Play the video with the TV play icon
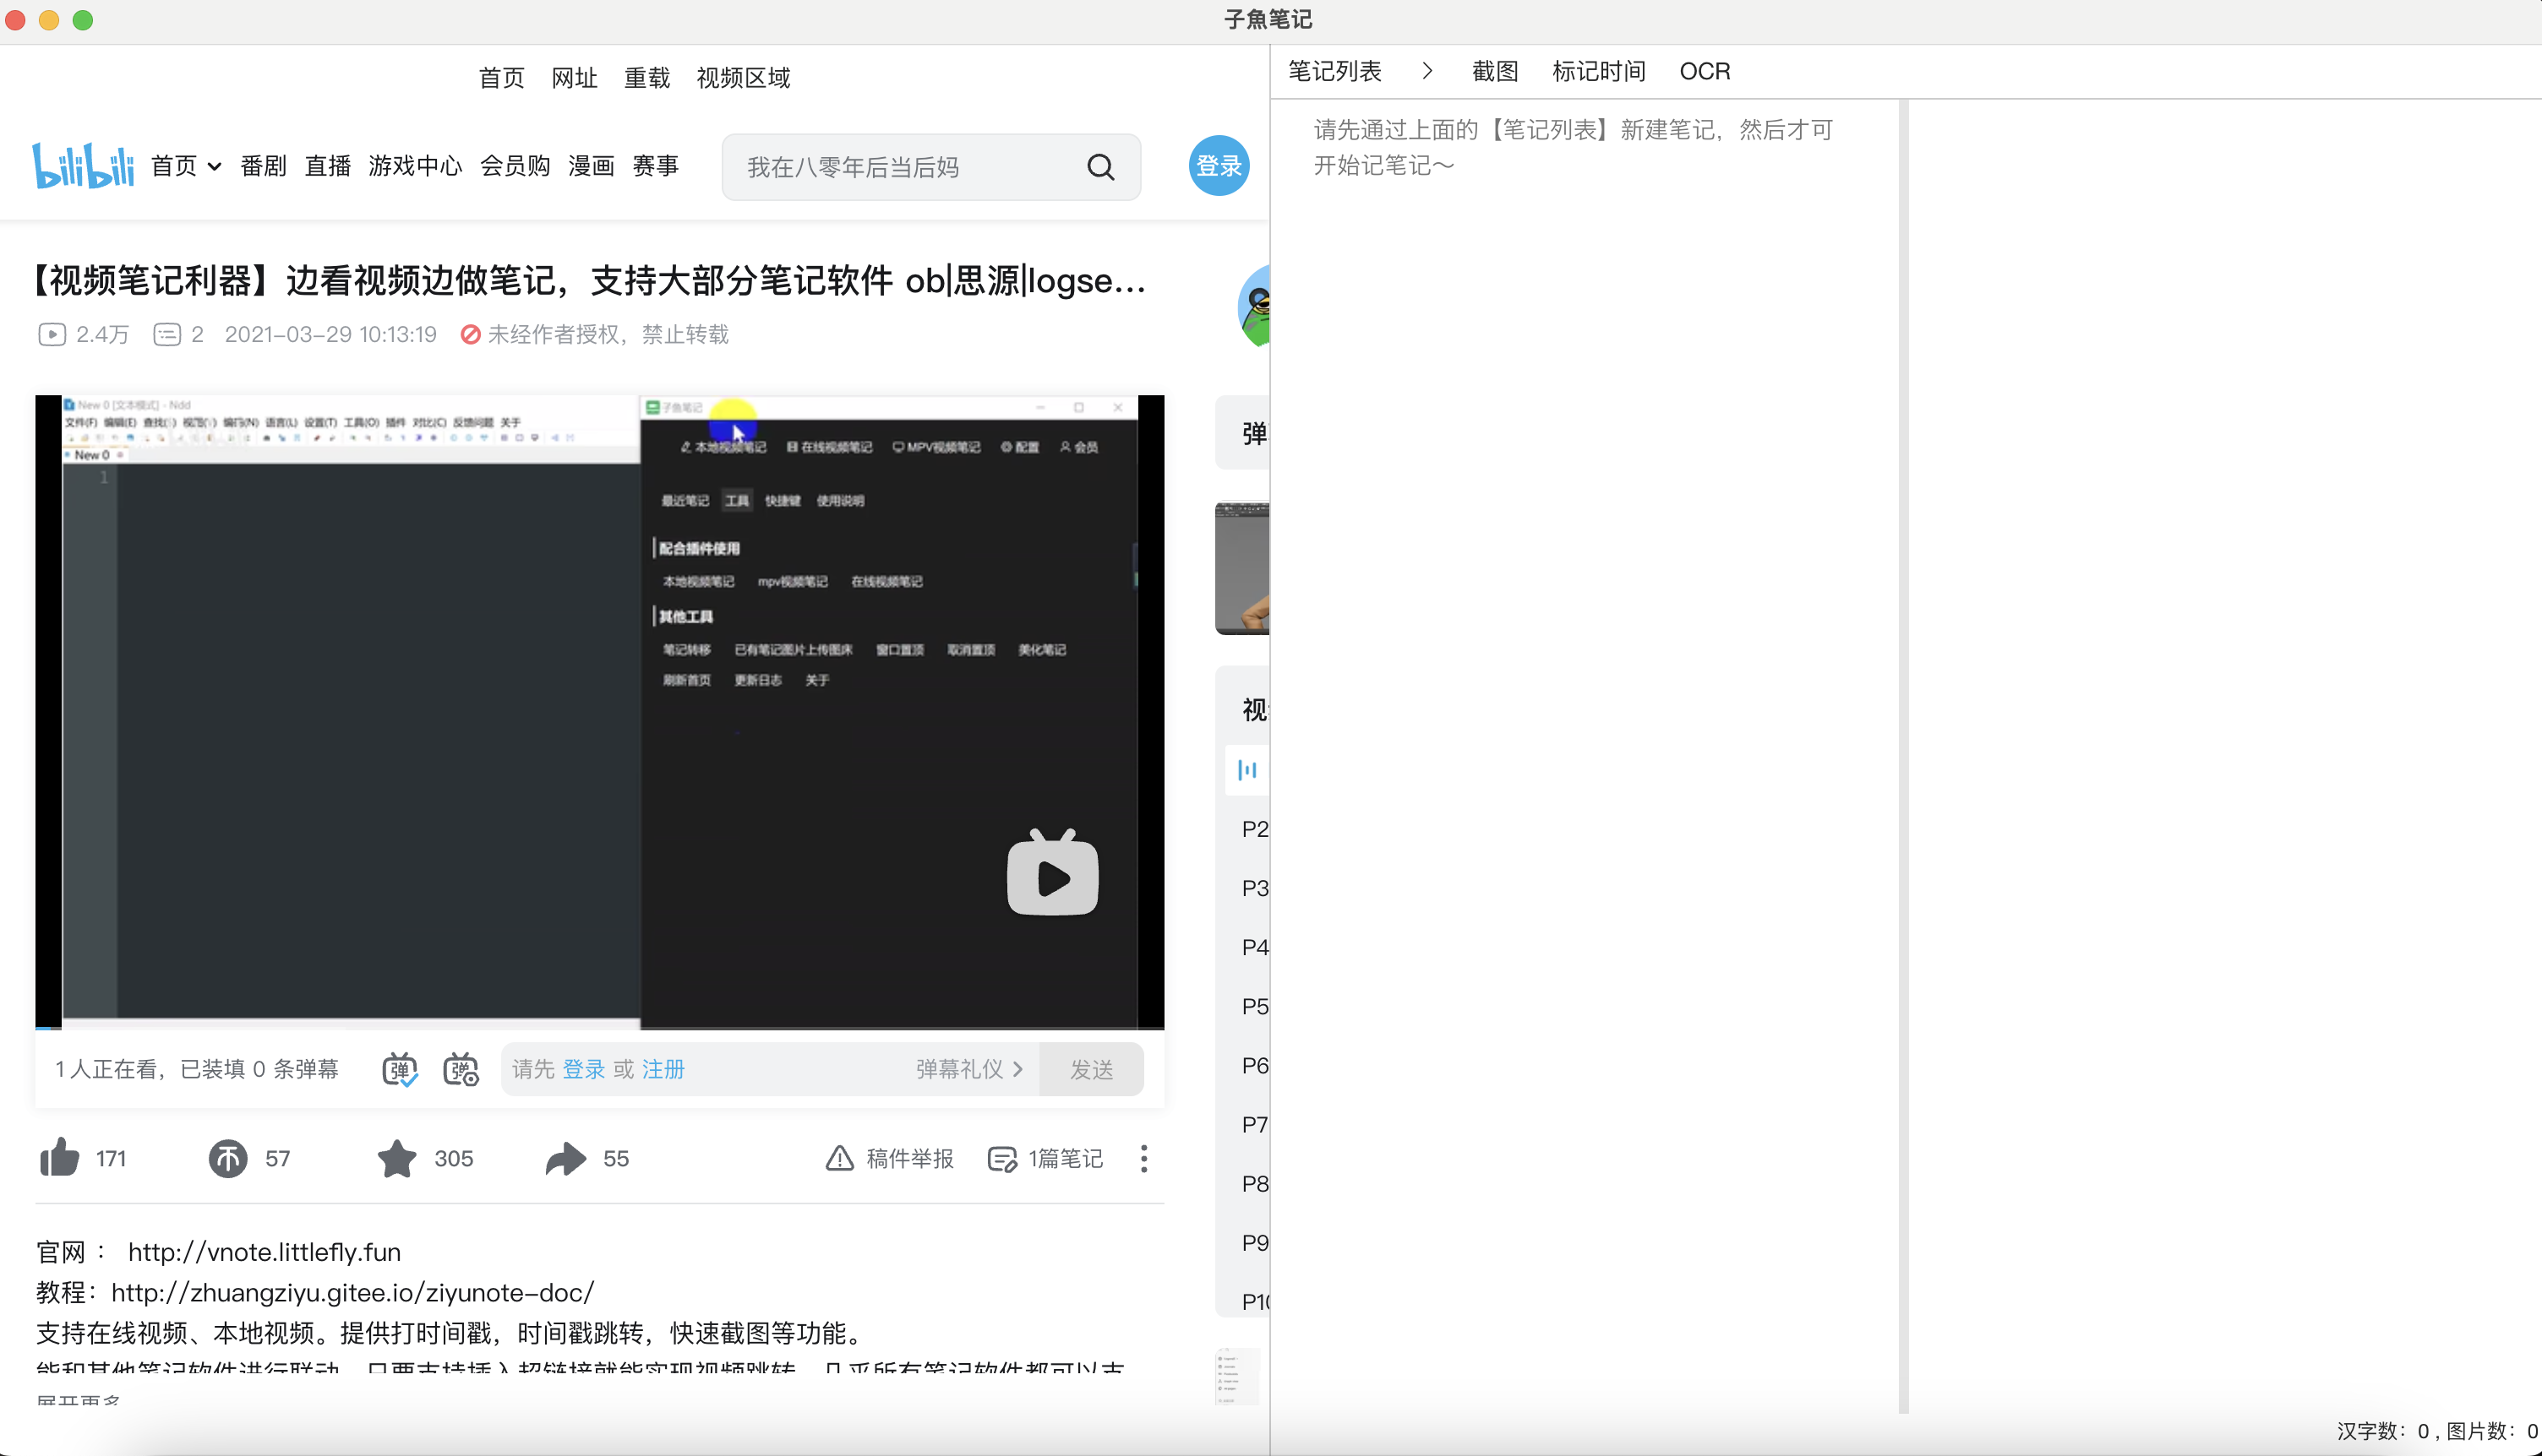This screenshot has height=1456, width=2542. coord(1052,873)
